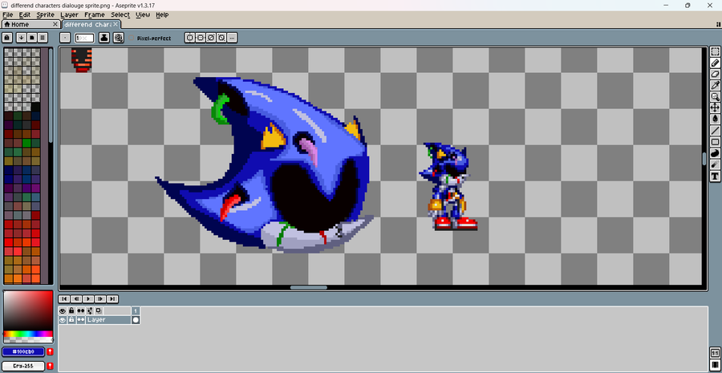Pick the Eyedropper tool

[715, 85]
